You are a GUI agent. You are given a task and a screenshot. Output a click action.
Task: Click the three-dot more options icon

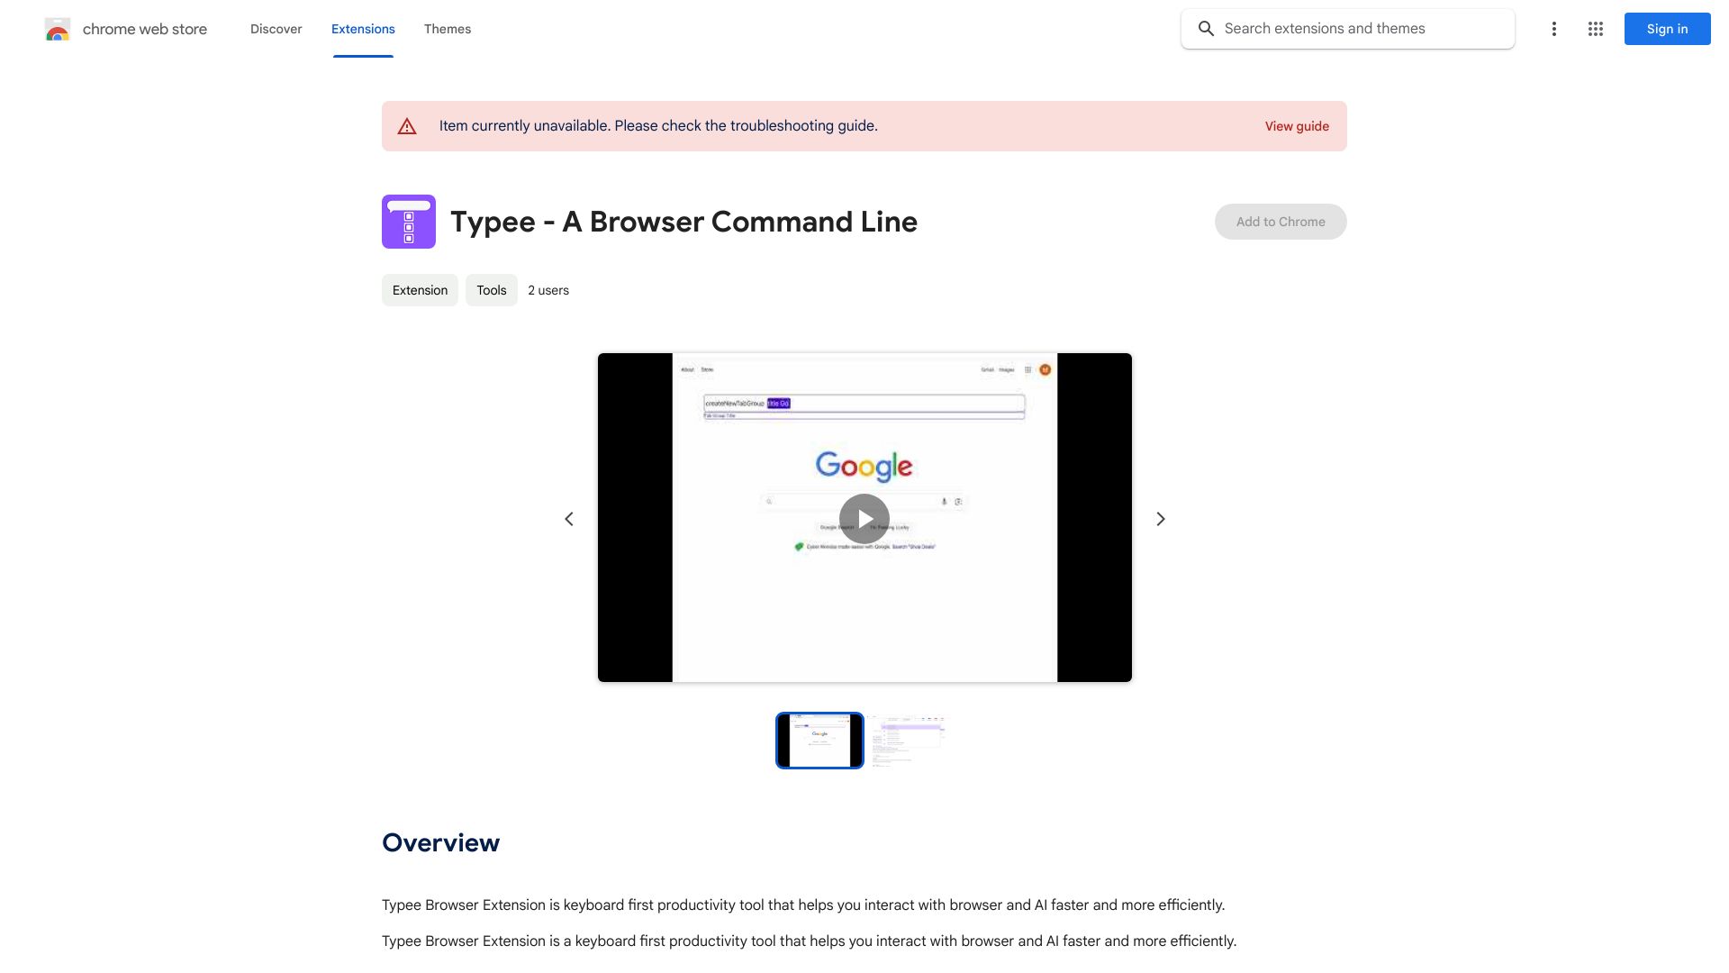[x=1554, y=29]
